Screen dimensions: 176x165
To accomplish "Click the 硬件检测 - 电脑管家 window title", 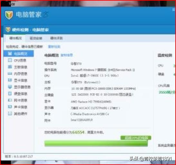I will tap(30, 30).
